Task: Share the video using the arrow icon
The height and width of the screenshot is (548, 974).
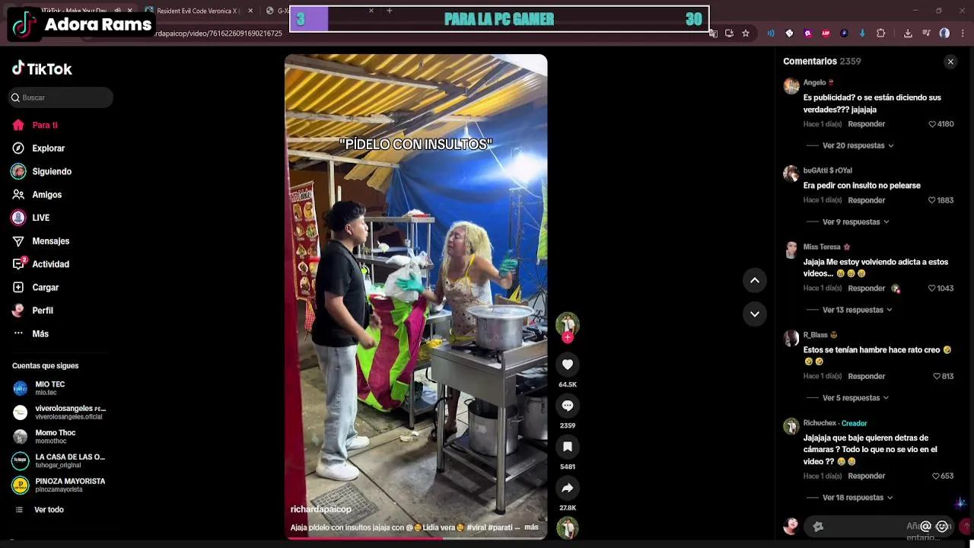Action: (567, 488)
